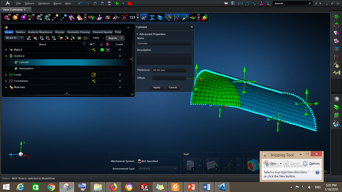The image size is (342, 192).
Task: Switch to the Element Quality tab
Action: click(x=102, y=32)
